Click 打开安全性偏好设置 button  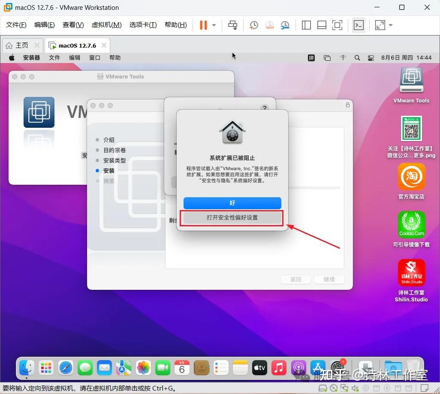(232, 217)
